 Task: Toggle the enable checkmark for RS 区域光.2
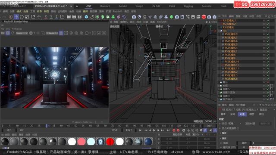point(268,24)
